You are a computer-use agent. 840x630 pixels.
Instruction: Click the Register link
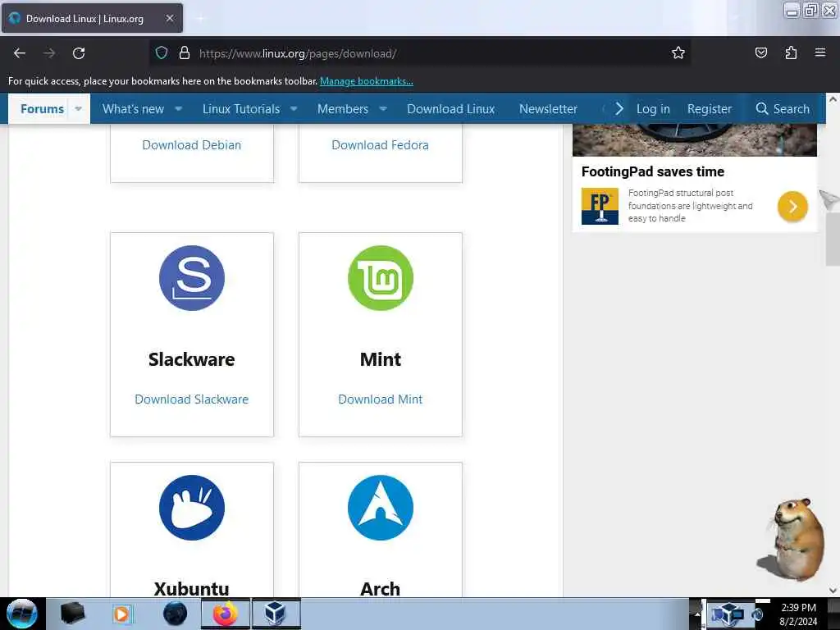[x=710, y=109]
